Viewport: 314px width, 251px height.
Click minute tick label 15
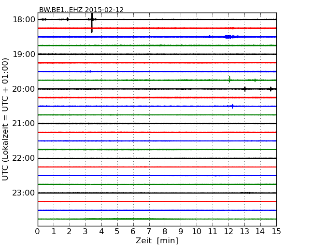coord(276,232)
